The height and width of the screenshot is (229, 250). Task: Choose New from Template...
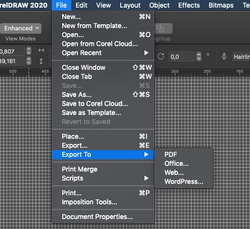point(103,26)
